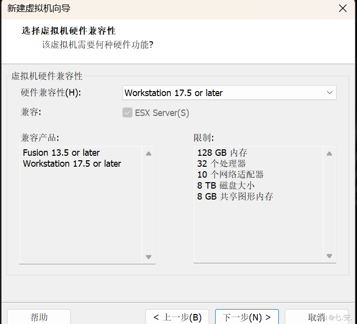Select the 32 个处理器 limitation entry
Viewport: 357px width, 324px height.
coord(221,164)
